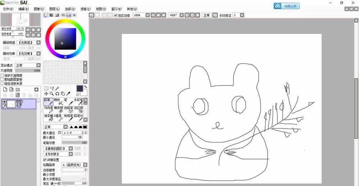
Task: Select the 铅笔30 tool
Action: pyautogui.click(x=78, y=118)
